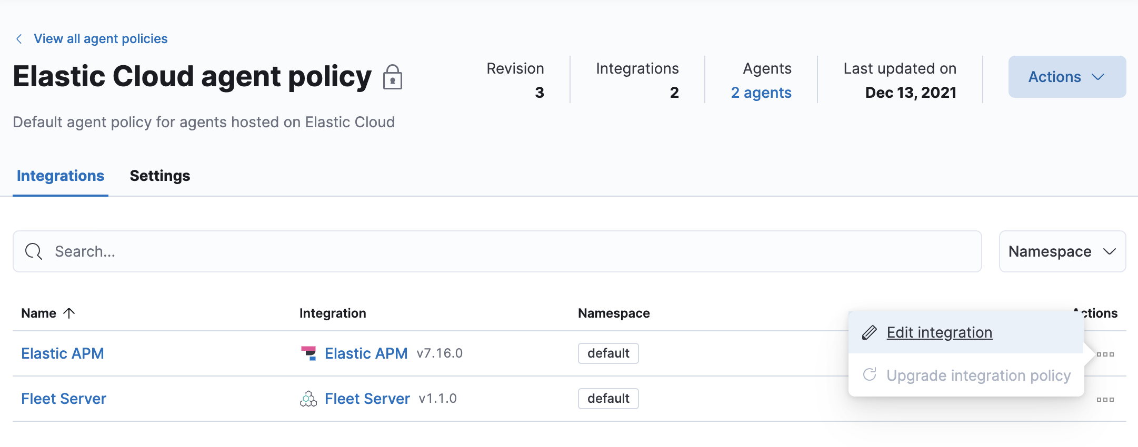Choose Edit integration from the menu
Viewport: 1138px width, 447px height.
939,332
